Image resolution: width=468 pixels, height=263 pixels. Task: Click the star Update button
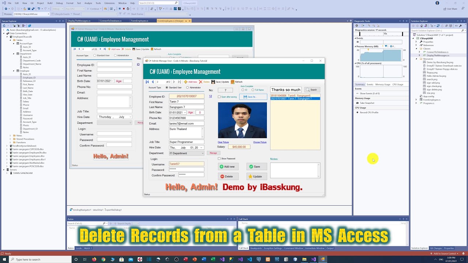[256, 176]
